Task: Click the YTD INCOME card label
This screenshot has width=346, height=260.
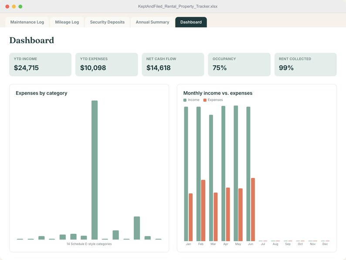Action: click(25, 59)
